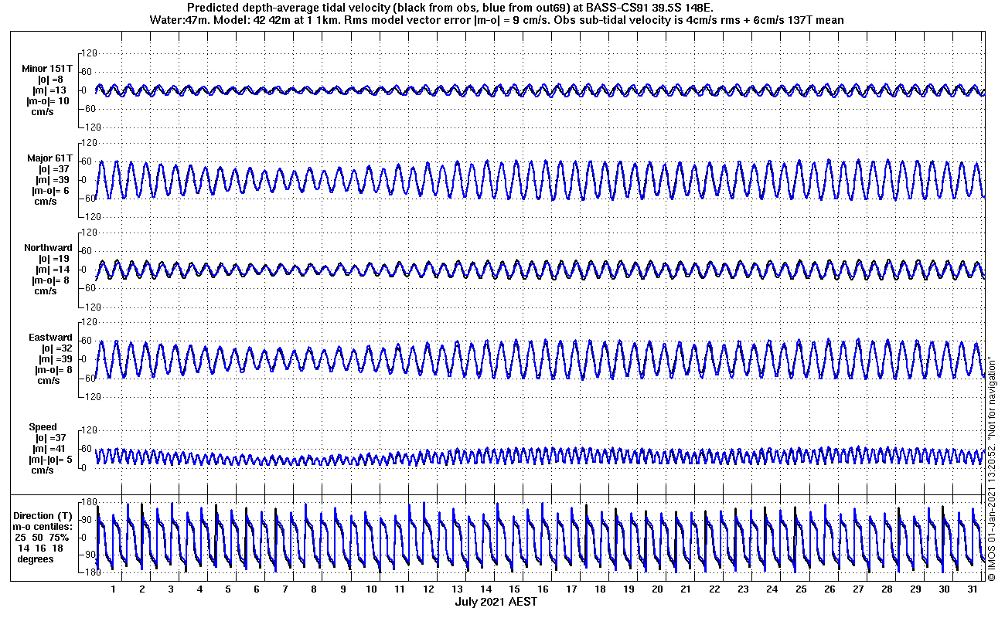Click day '18' on the date axis
This screenshot has height=618, width=1005.
[600, 589]
